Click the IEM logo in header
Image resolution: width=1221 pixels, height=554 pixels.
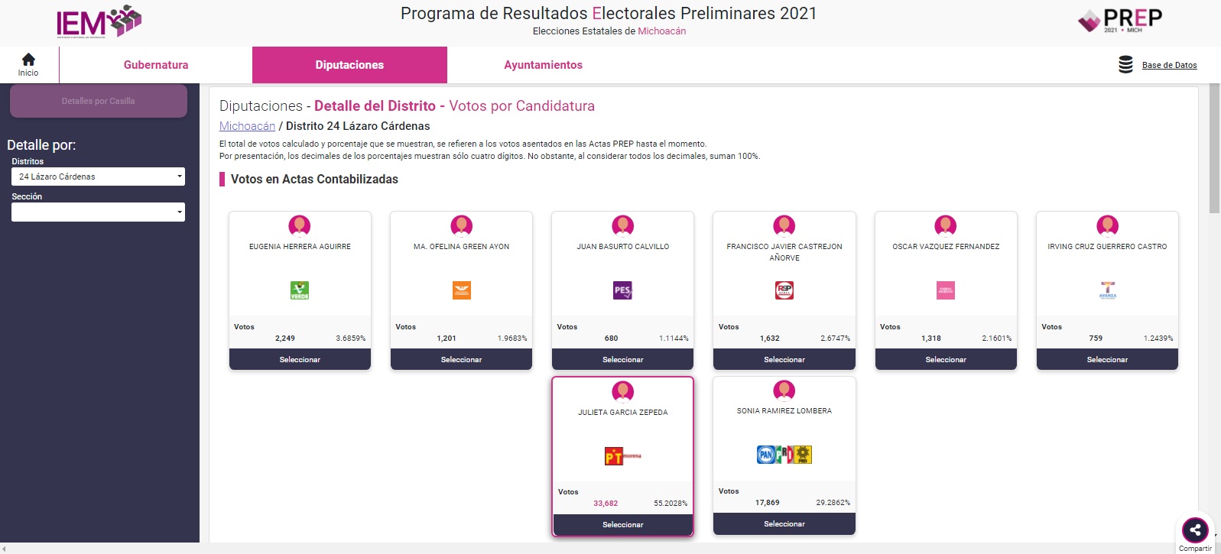click(99, 22)
